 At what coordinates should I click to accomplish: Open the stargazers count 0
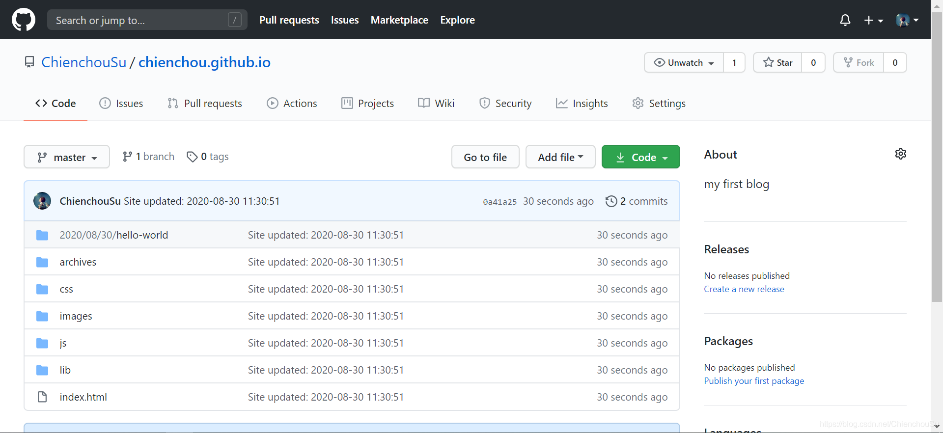tap(813, 62)
